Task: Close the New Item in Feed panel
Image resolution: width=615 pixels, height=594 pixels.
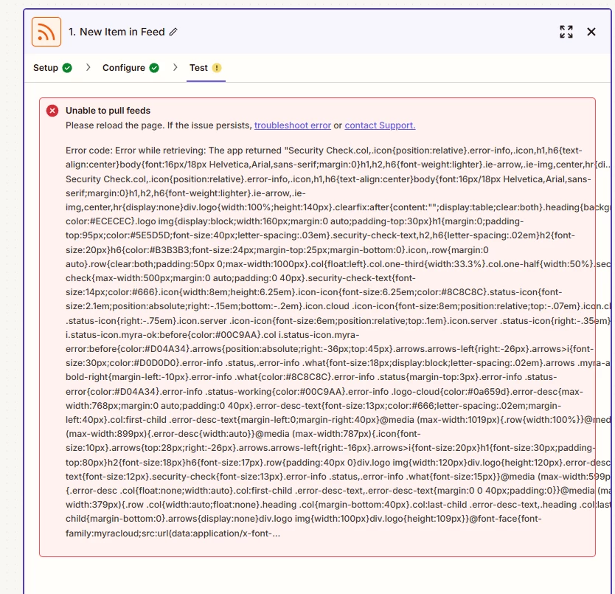Action: pos(591,32)
